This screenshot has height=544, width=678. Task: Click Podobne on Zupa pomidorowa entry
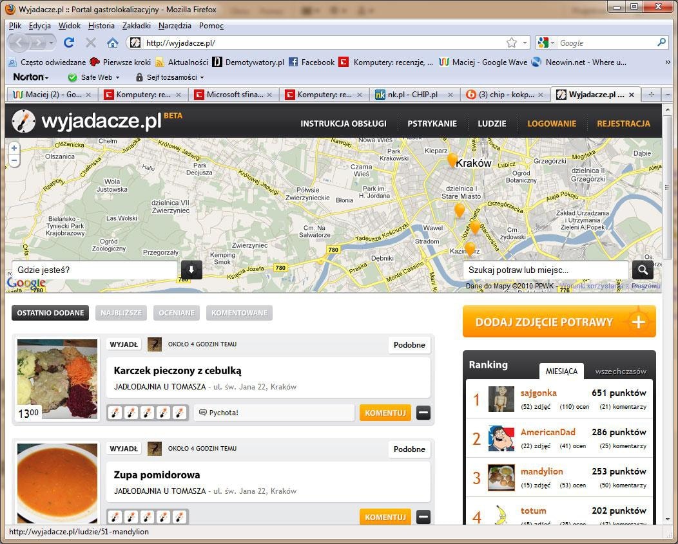(x=409, y=449)
